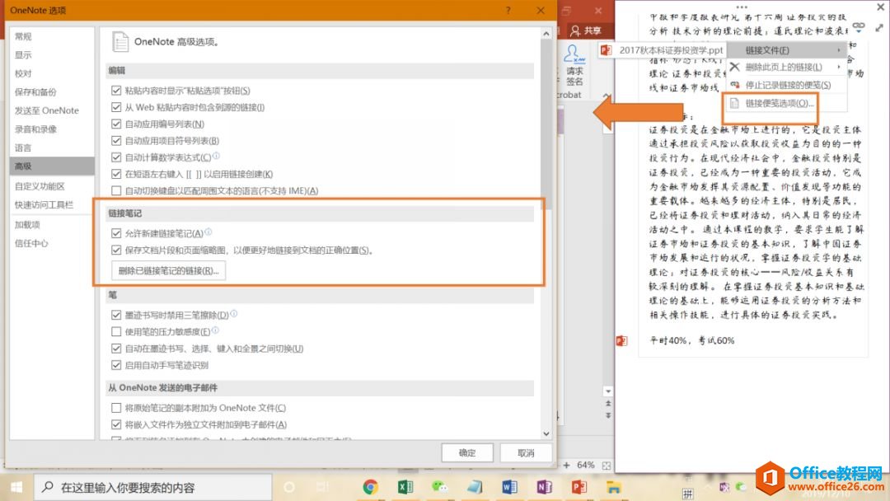Click 删除已链接笔记的链接 button
890x501 pixels.
tap(169, 270)
